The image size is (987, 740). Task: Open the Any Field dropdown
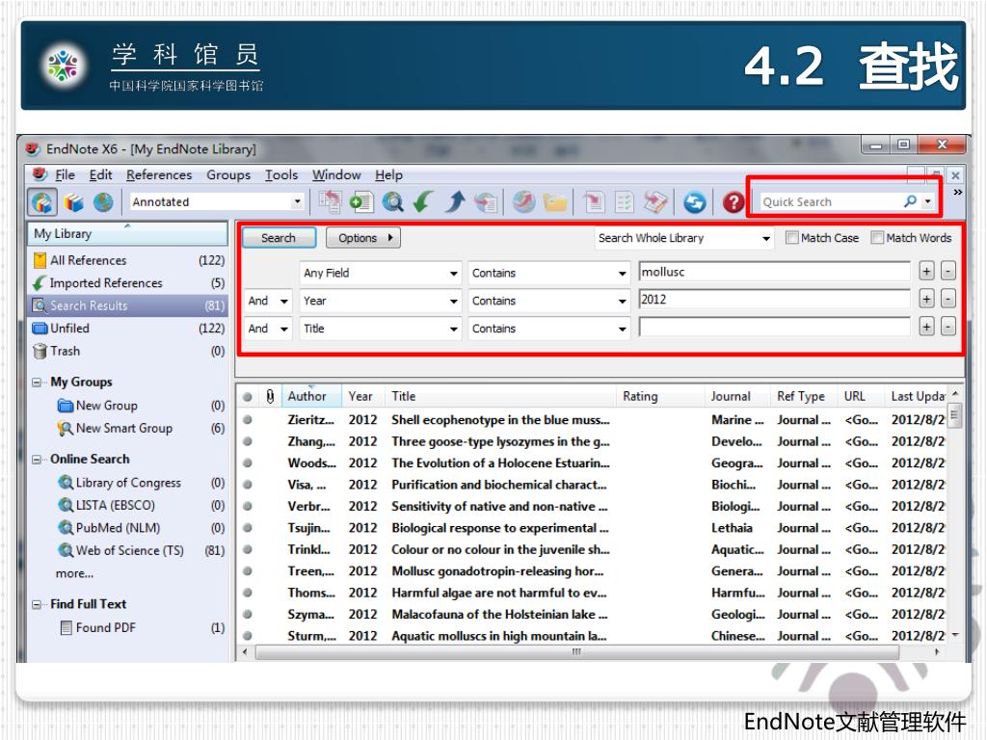(453, 274)
